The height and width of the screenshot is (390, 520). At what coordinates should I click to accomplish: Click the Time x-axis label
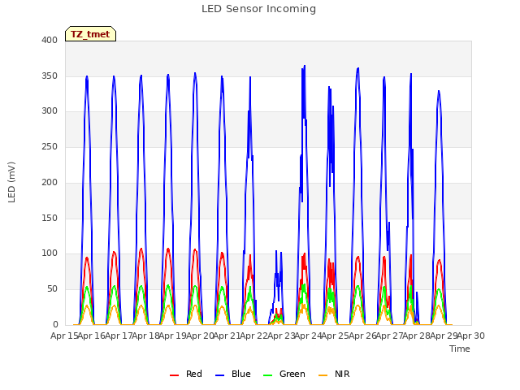point(460,349)
